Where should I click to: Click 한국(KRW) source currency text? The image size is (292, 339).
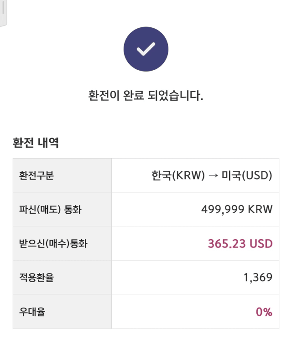(x=178, y=175)
